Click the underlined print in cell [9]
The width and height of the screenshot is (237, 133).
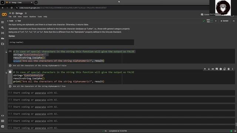coord(17,61)
